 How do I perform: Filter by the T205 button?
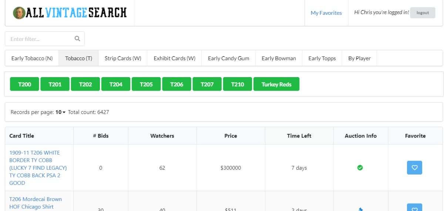point(146,84)
